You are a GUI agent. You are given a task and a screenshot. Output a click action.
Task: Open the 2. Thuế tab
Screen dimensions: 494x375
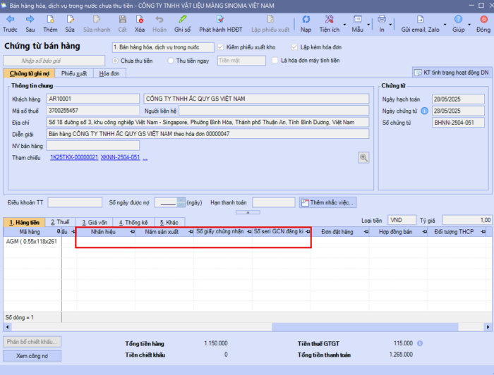(x=60, y=222)
